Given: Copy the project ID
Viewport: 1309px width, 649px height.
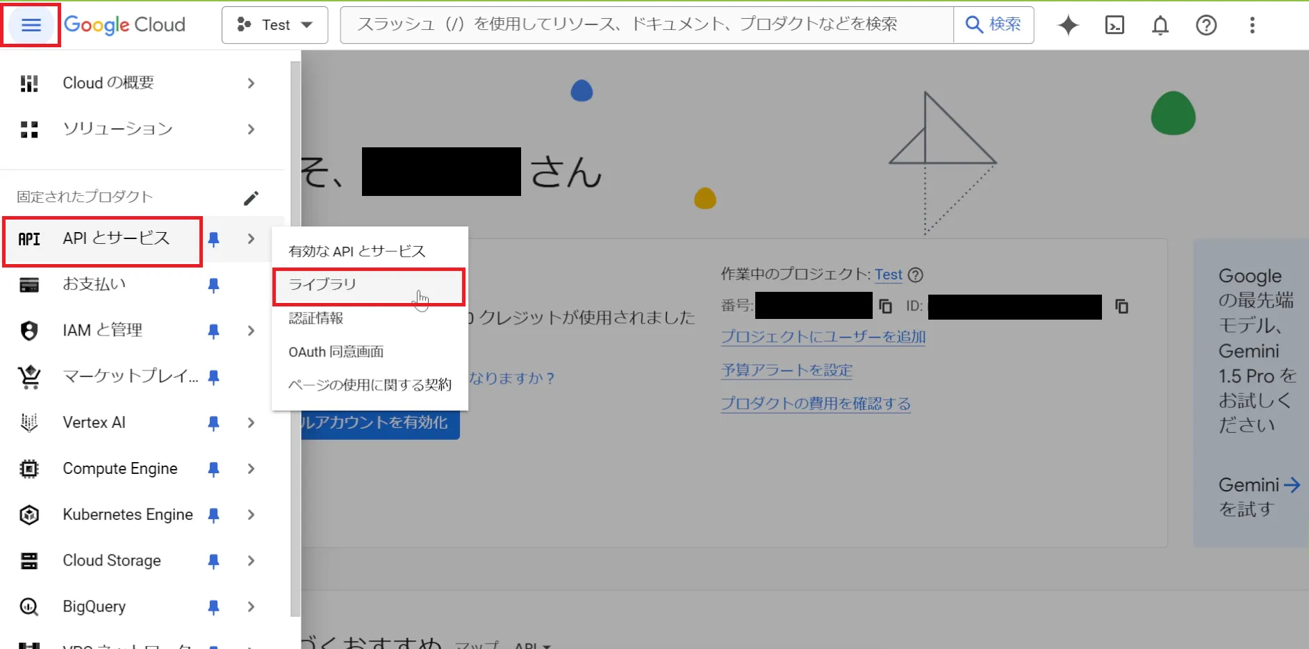Looking at the screenshot, I should click(1121, 306).
